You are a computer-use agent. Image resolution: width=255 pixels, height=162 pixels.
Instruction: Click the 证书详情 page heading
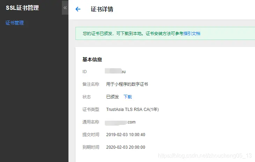pyautogui.click(x=102, y=9)
